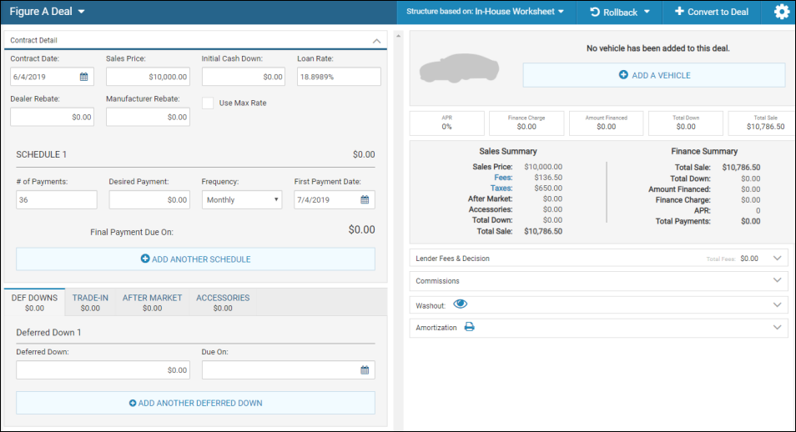Open Structure based on In-House Worksheet dropdown
The height and width of the screenshot is (432, 796).
pos(485,11)
